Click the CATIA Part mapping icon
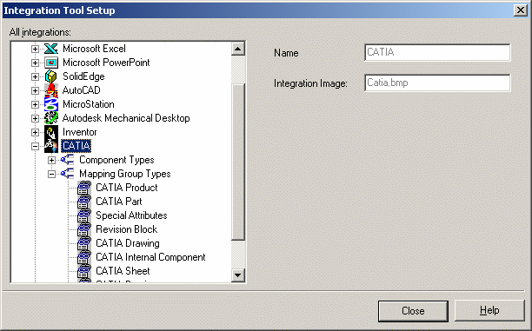532x331 pixels. click(x=84, y=202)
